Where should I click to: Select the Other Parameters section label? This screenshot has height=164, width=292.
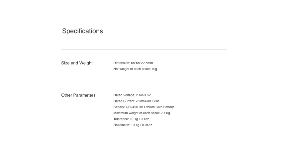[78, 95]
